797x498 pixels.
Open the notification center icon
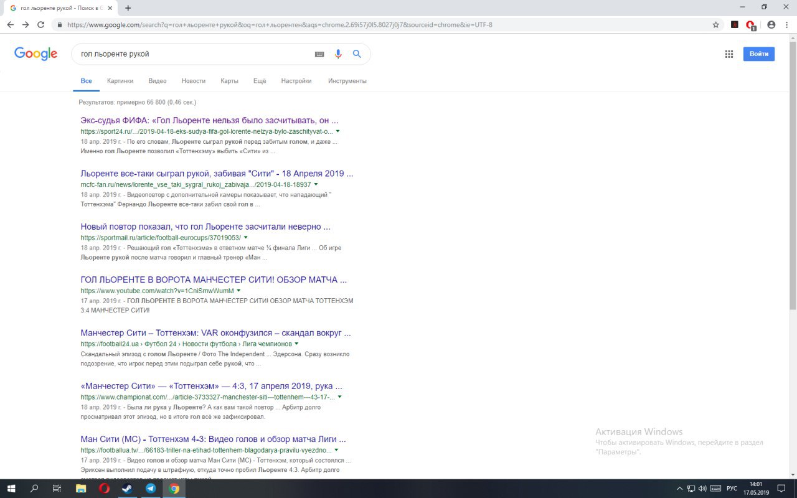[x=781, y=489]
